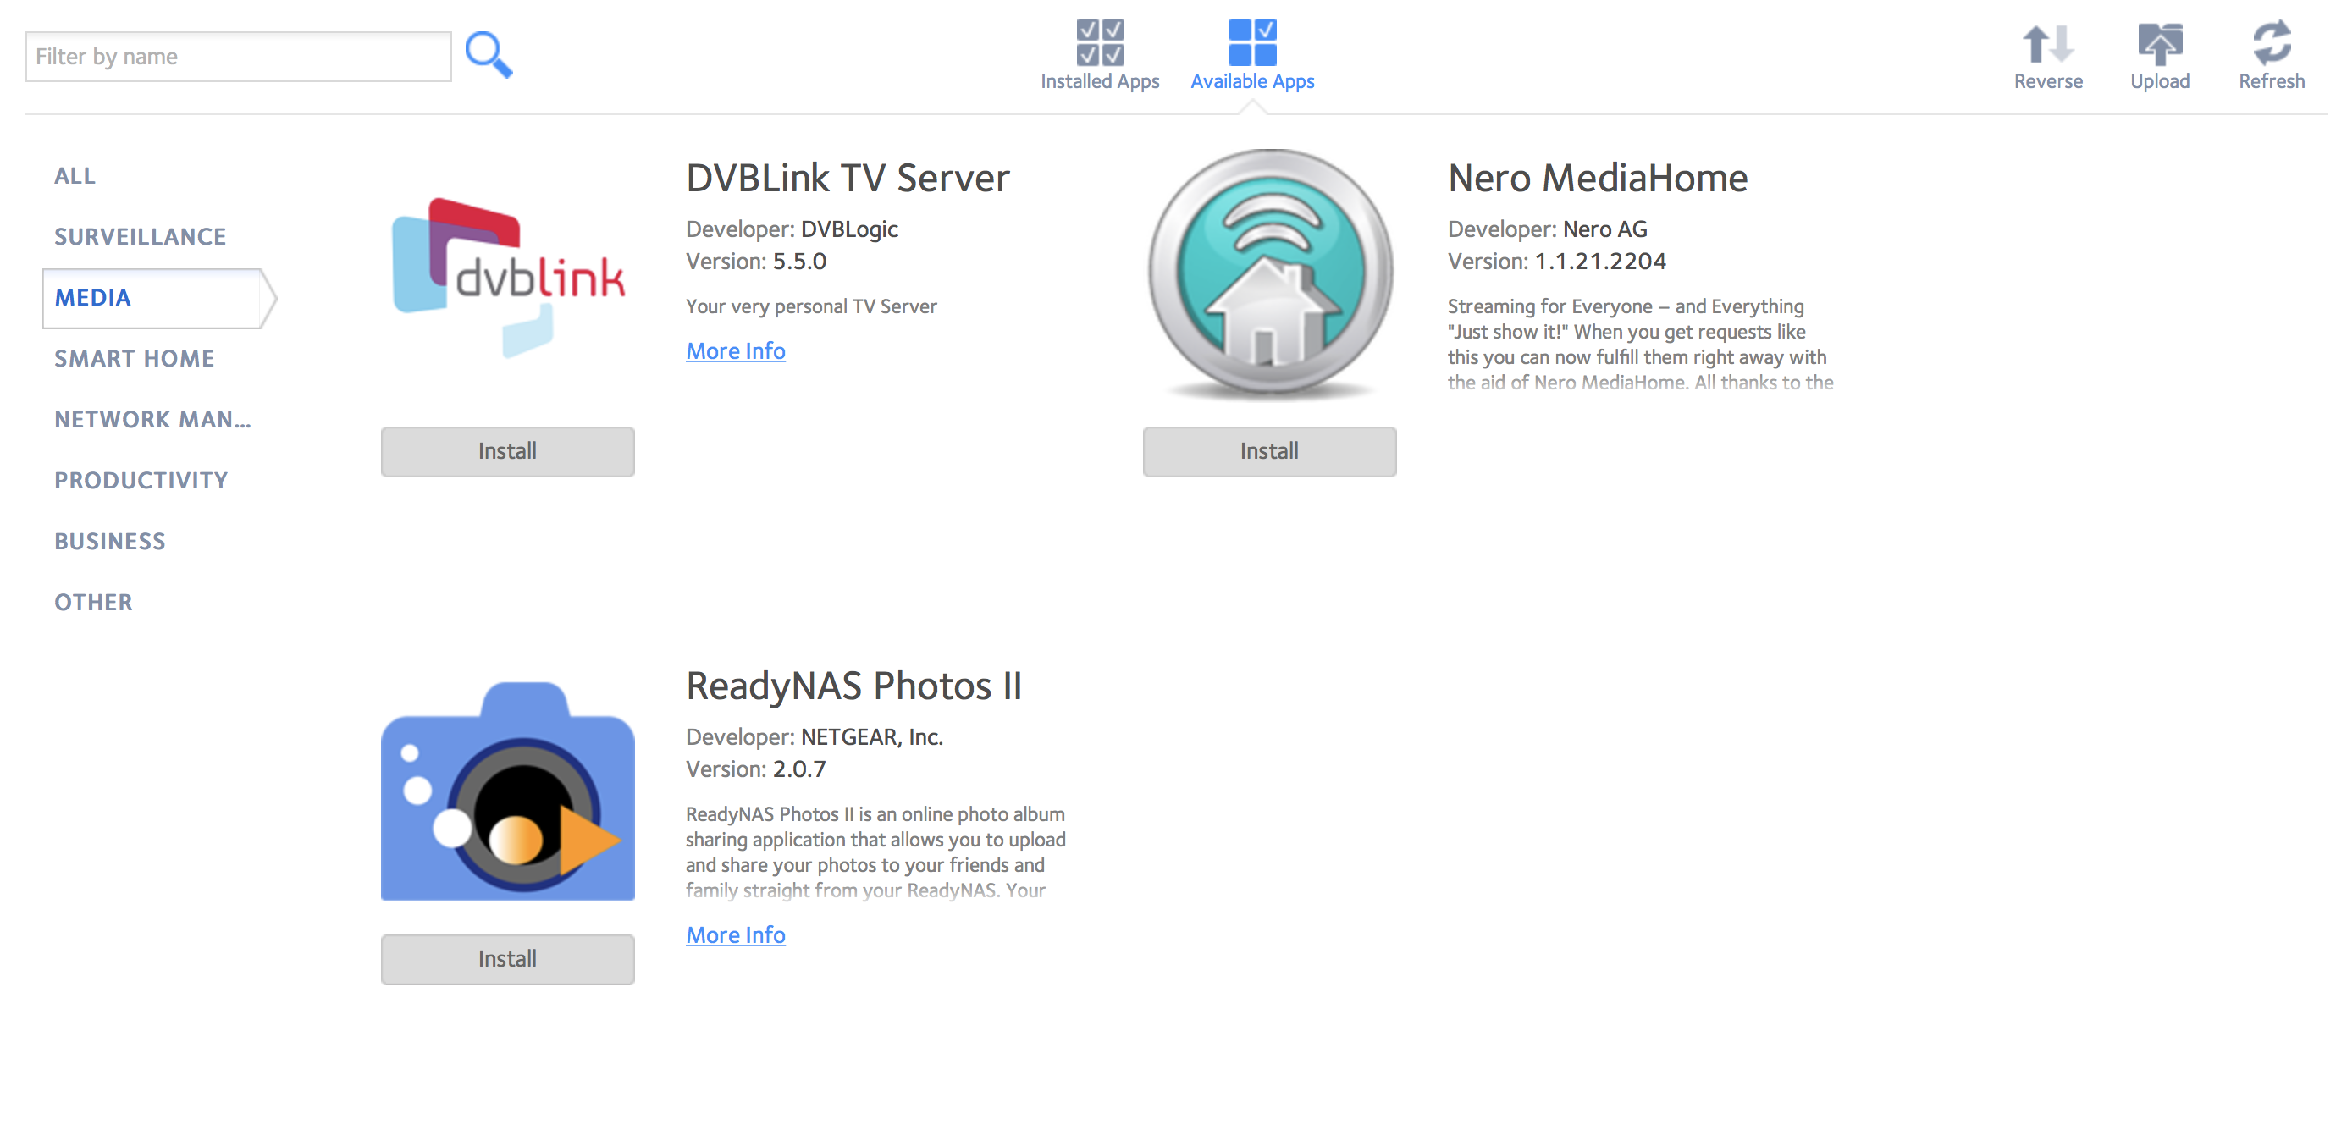Open the SMART HOME category
Viewport: 2347px width, 1141px height.
coord(134,359)
